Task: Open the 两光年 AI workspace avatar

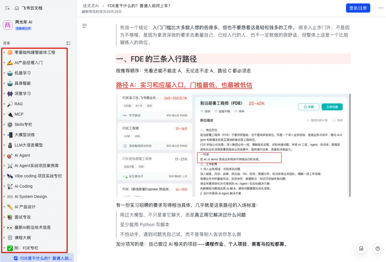Action: point(8,25)
